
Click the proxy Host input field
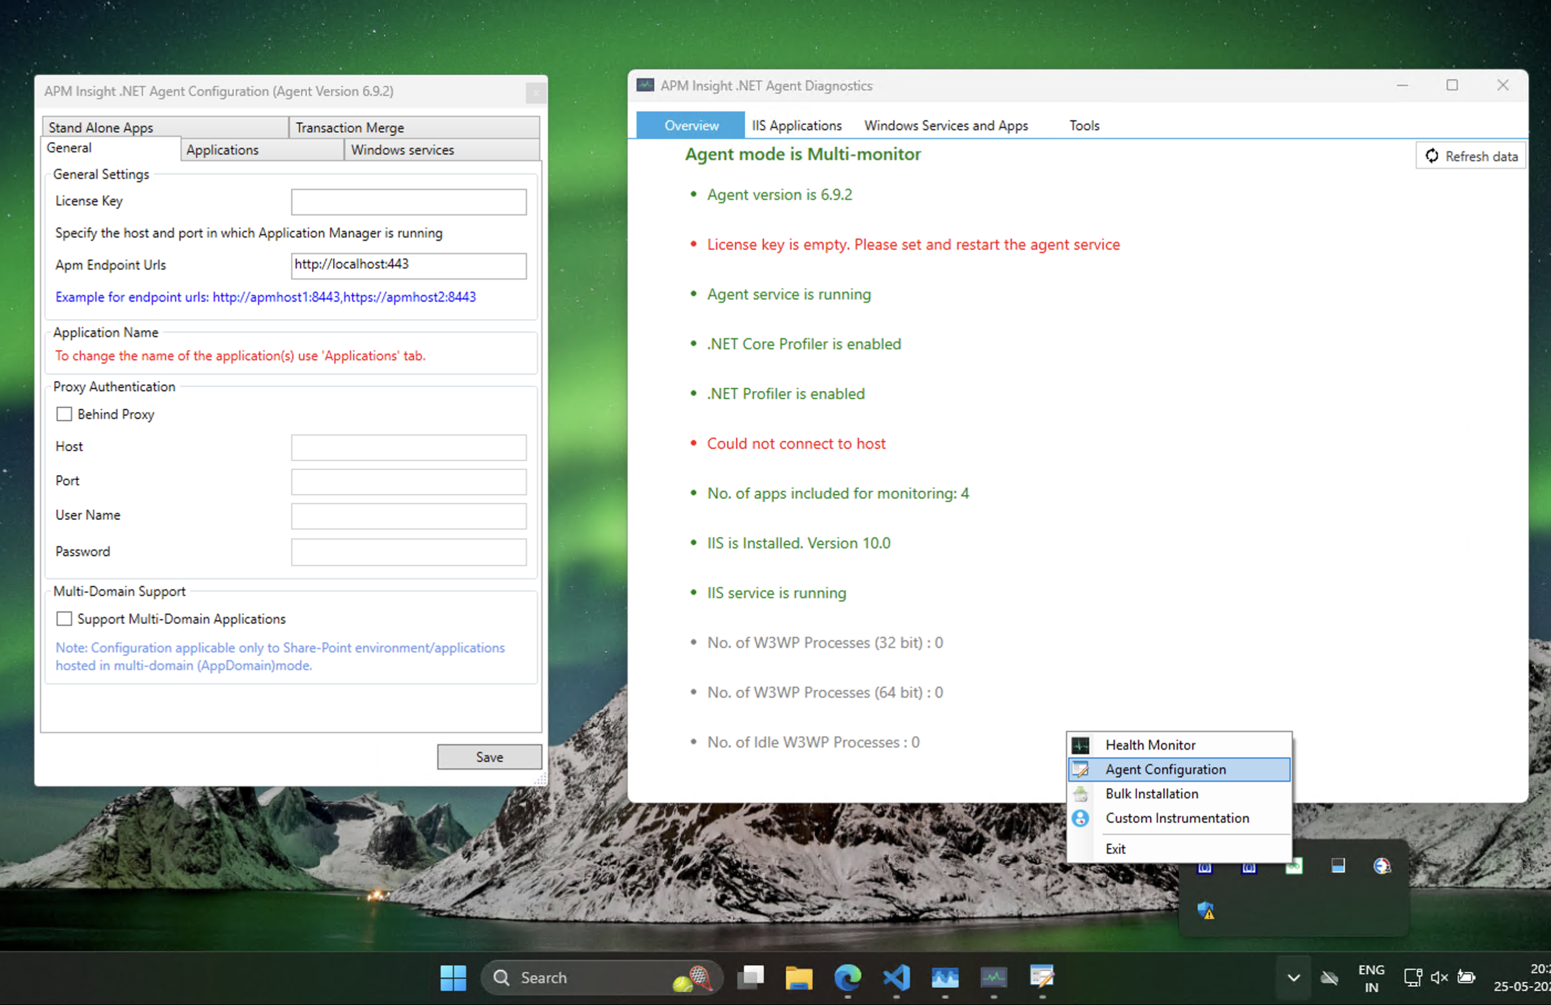(x=409, y=448)
